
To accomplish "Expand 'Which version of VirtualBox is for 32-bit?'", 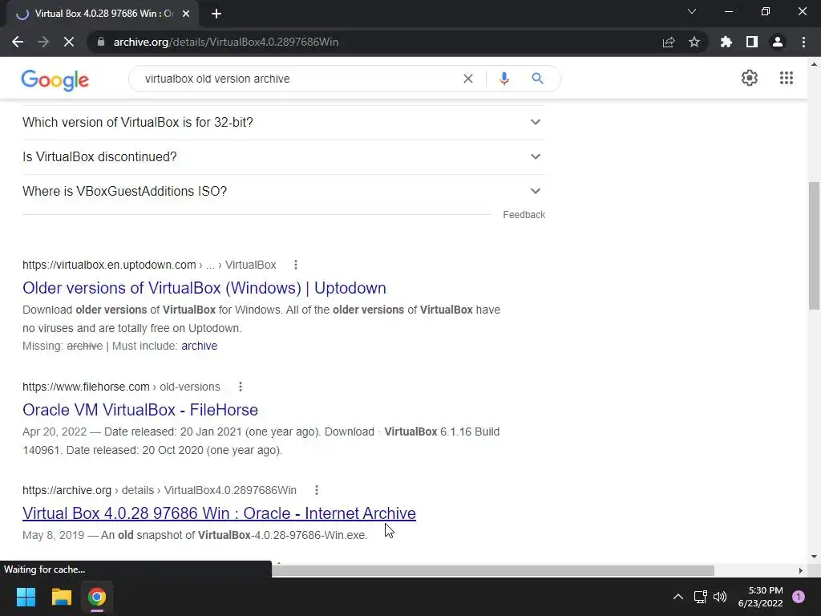I will click(284, 122).
